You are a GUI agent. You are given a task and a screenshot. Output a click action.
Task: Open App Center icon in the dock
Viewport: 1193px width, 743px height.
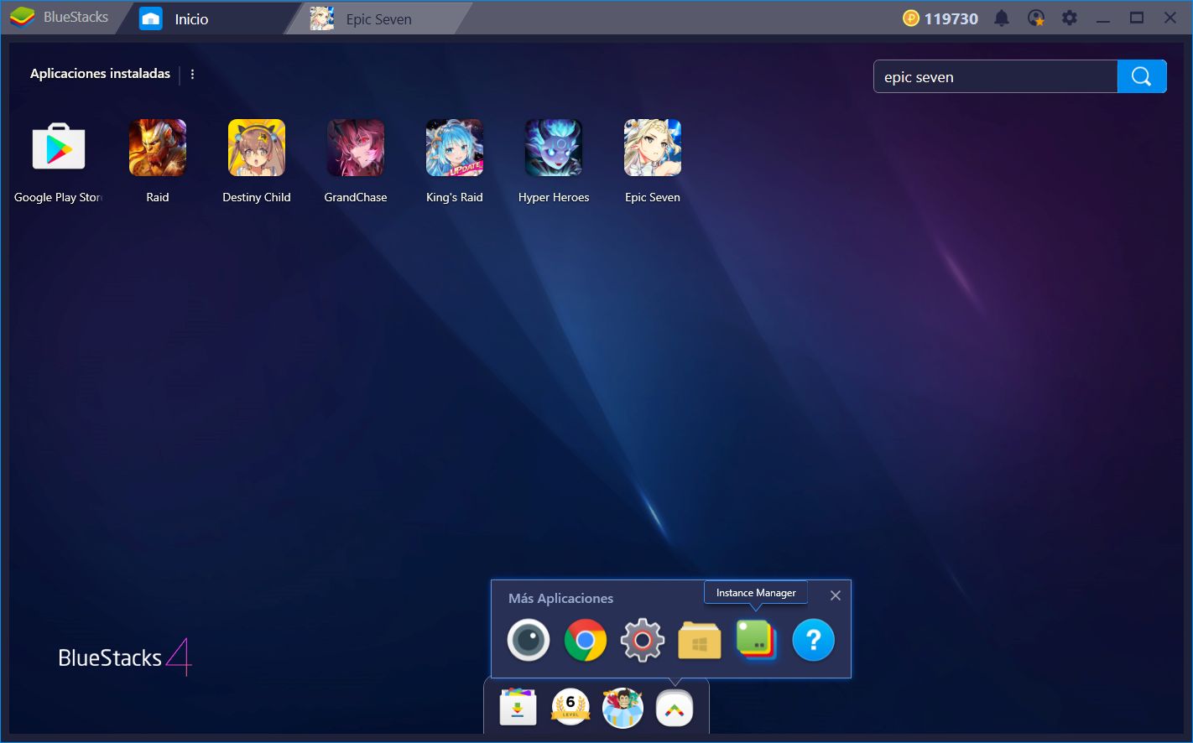coord(518,709)
